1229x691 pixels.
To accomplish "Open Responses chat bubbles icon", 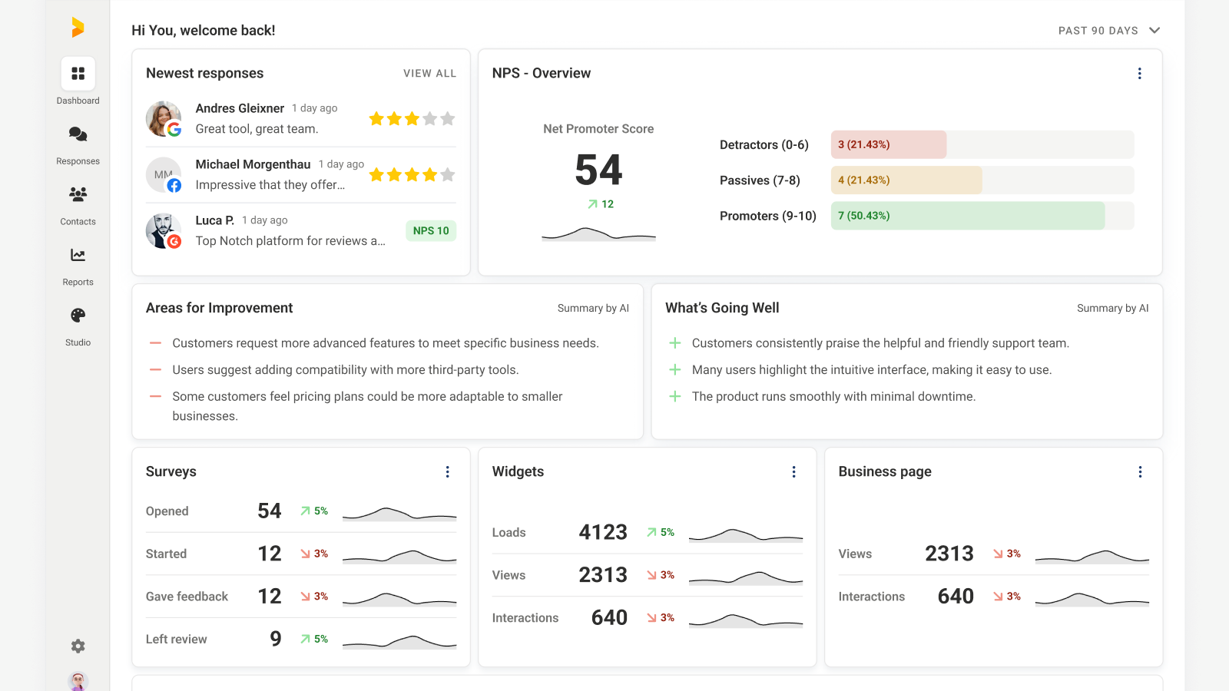I will coord(78,134).
